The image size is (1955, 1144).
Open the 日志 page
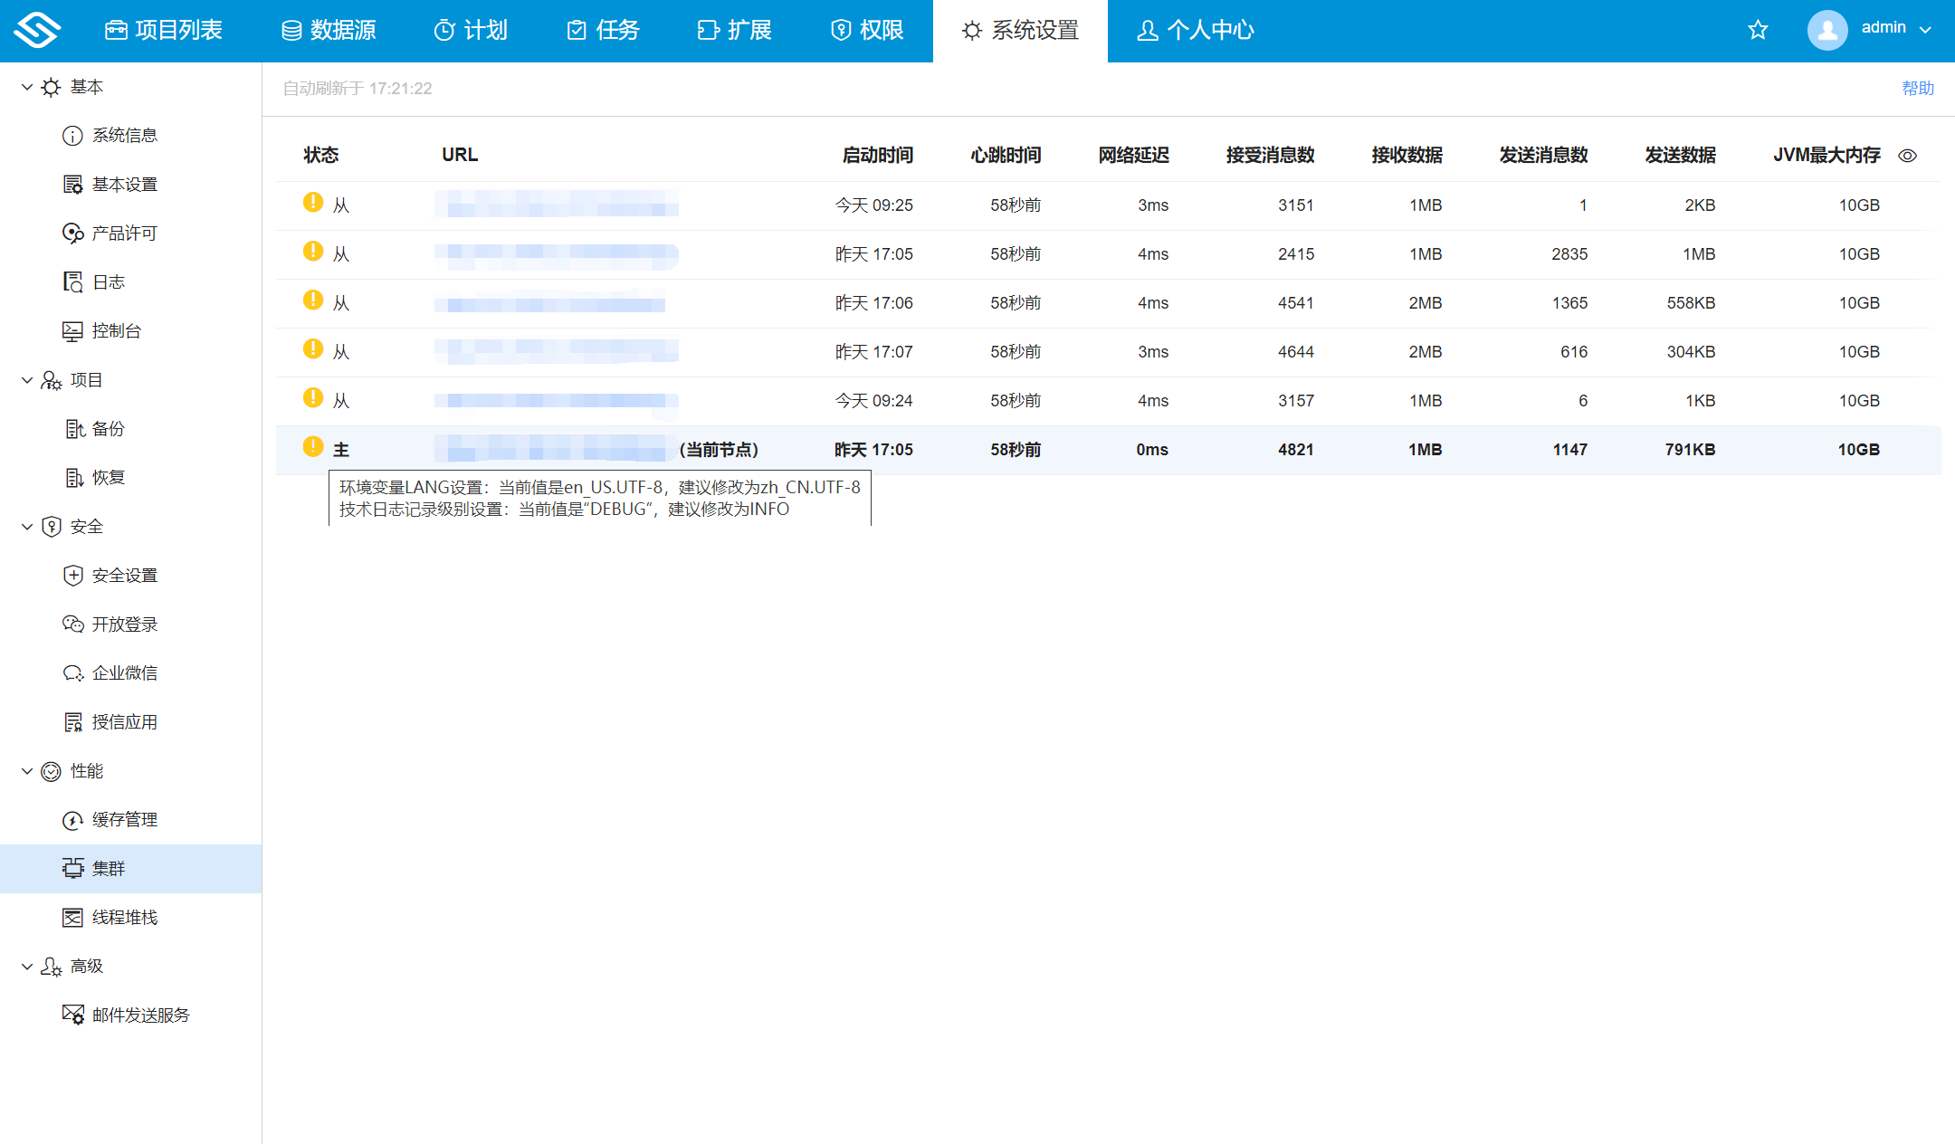(108, 281)
